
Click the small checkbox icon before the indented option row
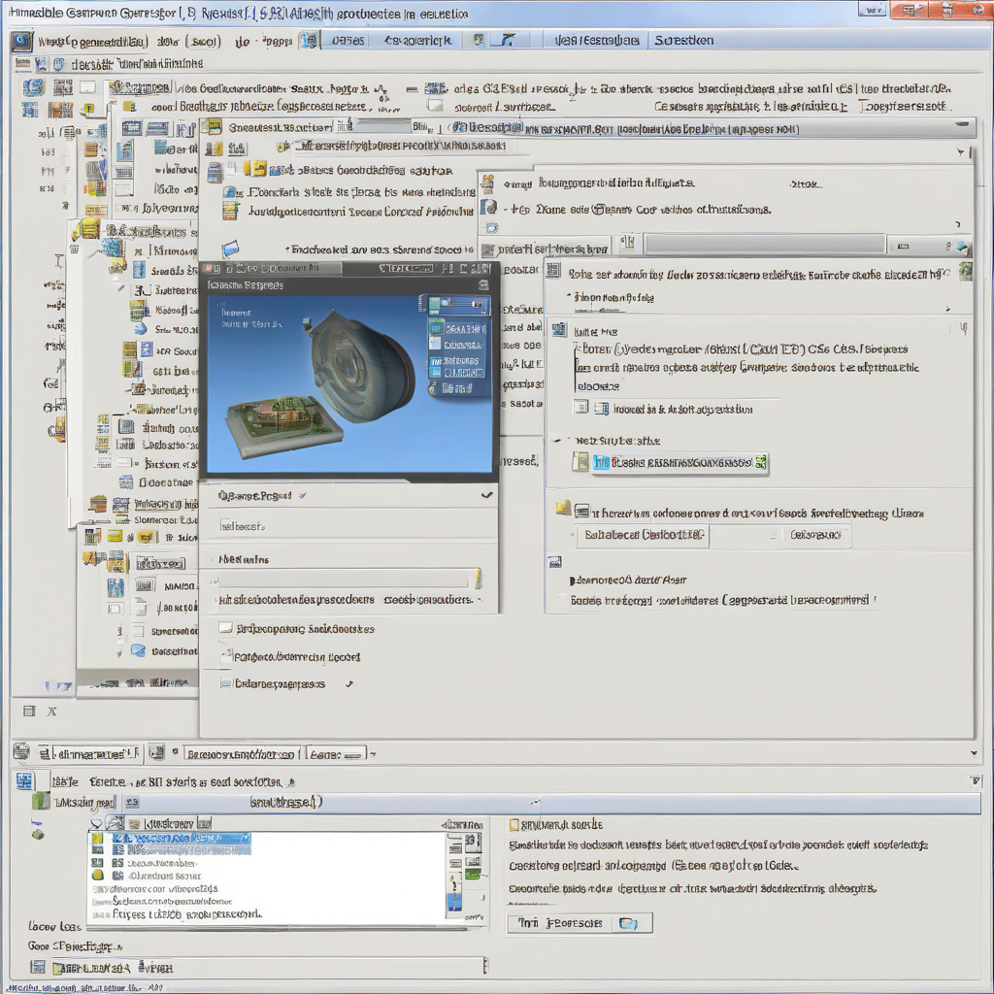(x=581, y=407)
